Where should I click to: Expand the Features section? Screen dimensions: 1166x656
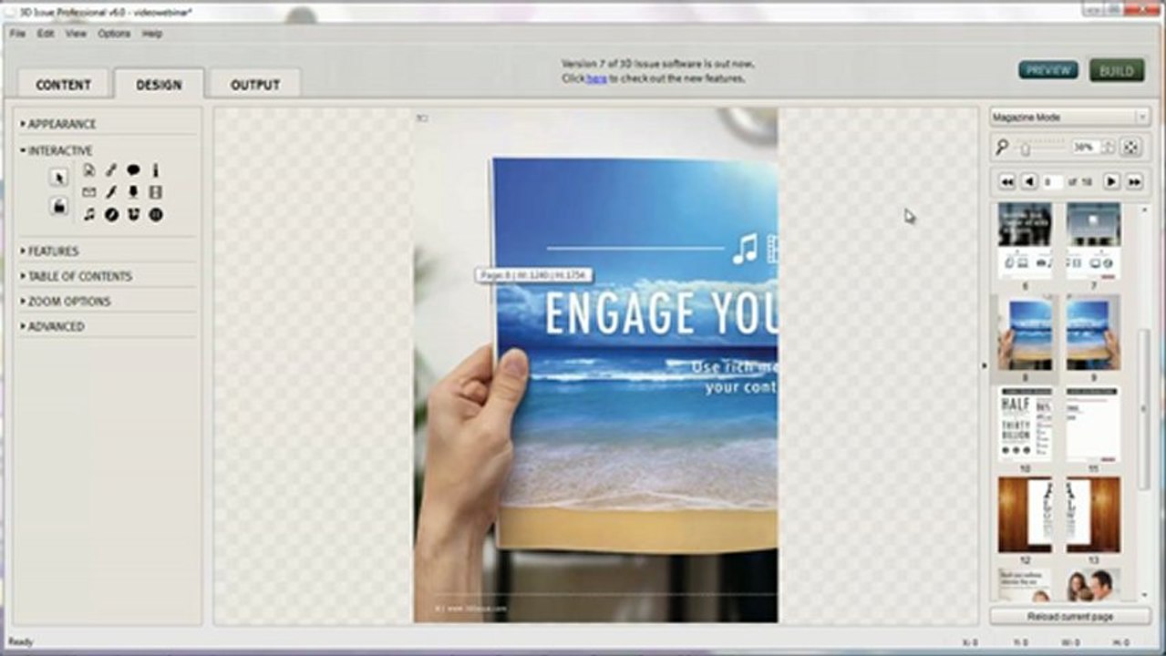[x=51, y=251]
